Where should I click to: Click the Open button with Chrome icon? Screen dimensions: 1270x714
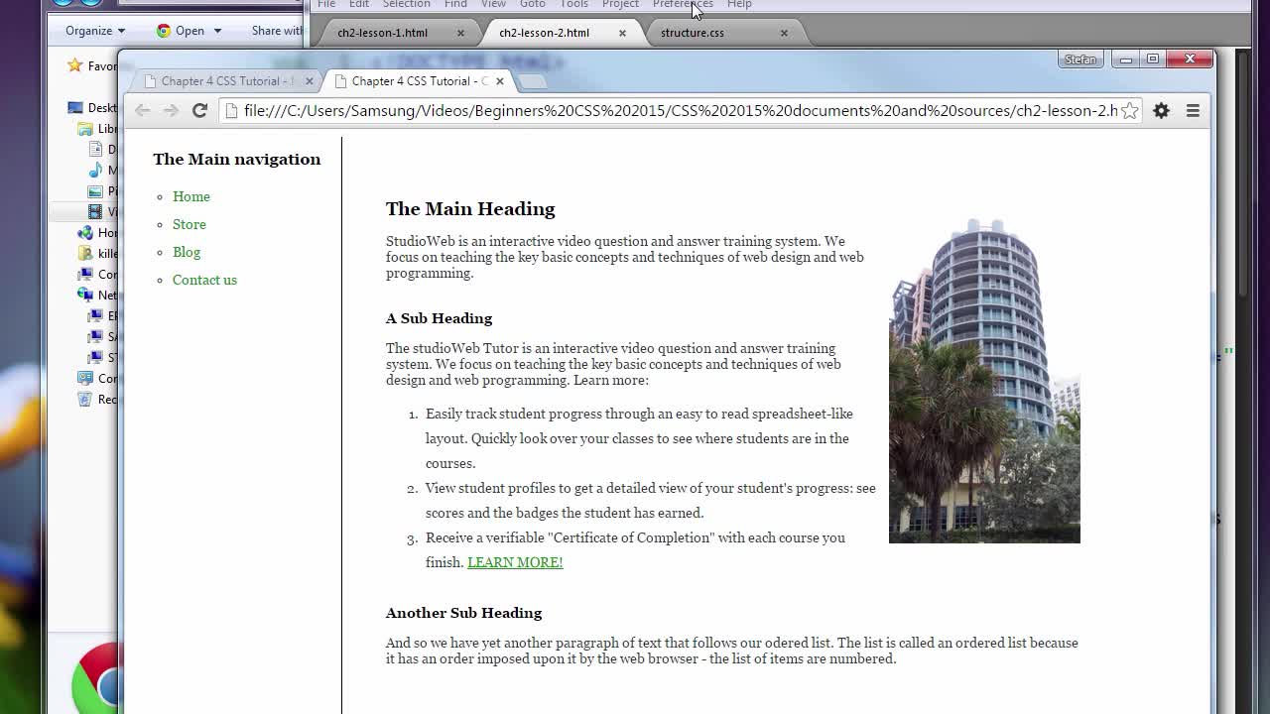coord(180,31)
